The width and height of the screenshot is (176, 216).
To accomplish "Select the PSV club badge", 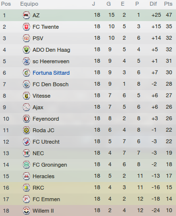I will [x=26, y=38].
